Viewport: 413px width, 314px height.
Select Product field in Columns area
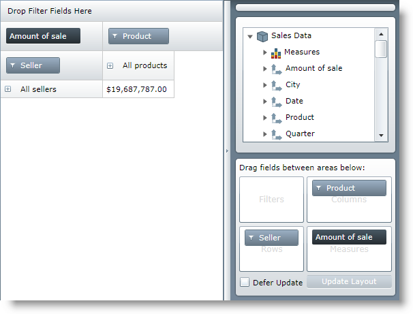point(349,188)
